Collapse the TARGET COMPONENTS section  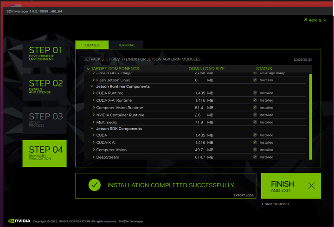point(88,69)
